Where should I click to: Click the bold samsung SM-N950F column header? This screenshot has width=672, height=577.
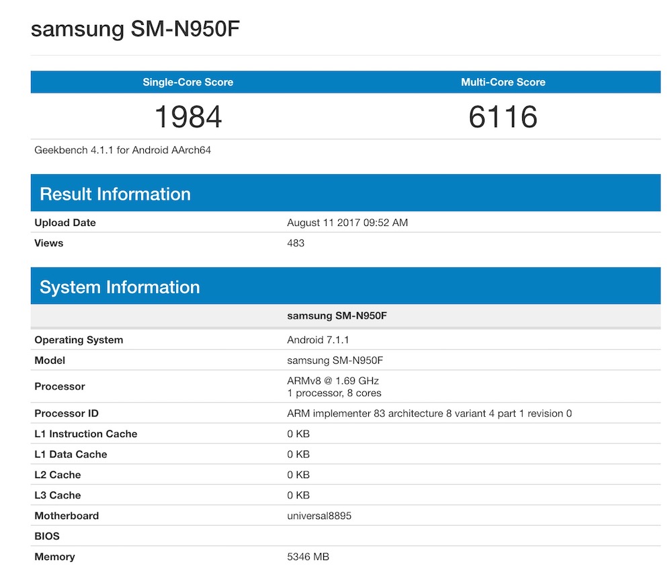[337, 315]
